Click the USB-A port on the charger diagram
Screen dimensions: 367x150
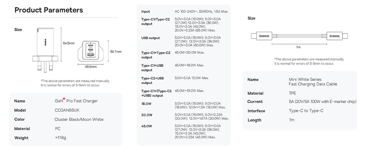click(x=91, y=55)
